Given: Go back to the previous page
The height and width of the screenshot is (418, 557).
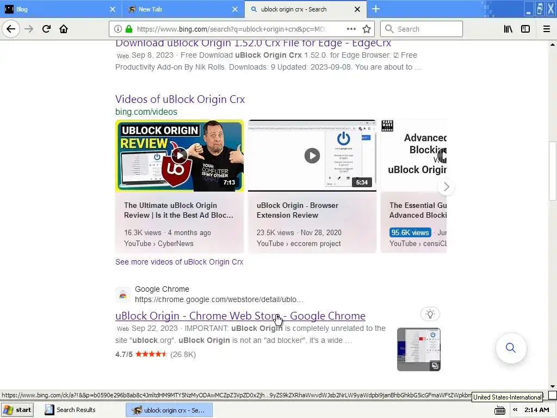Looking at the screenshot, I should click(x=11, y=29).
